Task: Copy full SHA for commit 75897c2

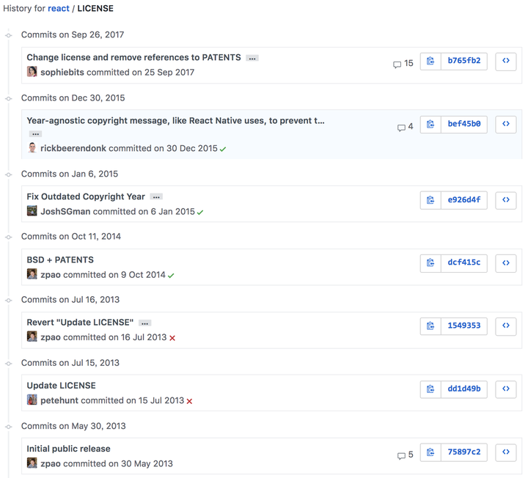Action: coord(430,452)
